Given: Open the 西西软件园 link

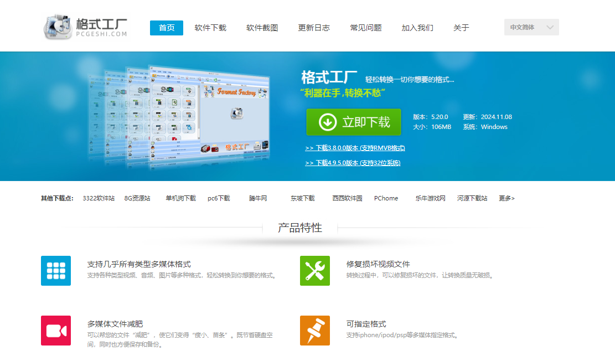Looking at the screenshot, I should (347, 198).
